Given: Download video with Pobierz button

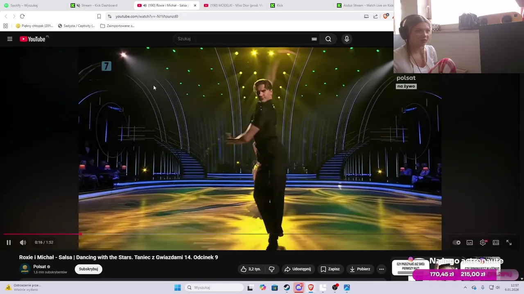Looking at the screenshot, I should pos(359,269).
